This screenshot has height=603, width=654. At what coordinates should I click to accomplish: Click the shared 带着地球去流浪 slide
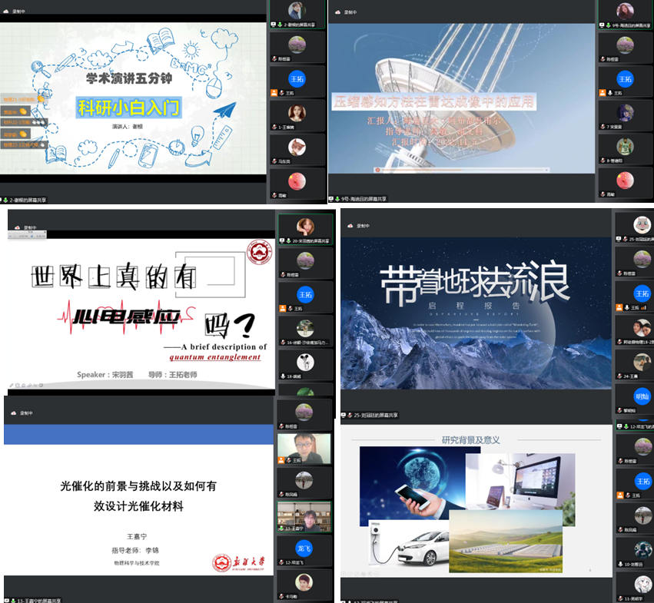[x=476, y=313]
